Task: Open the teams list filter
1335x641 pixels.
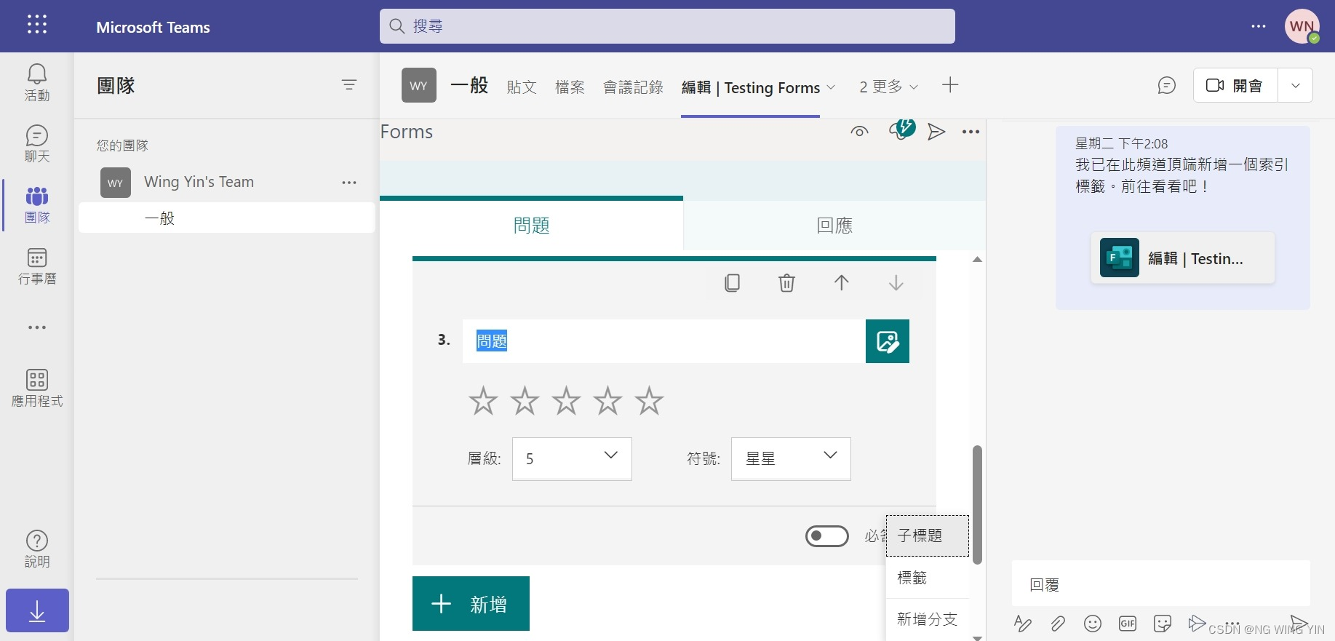Action: point(349,85)
